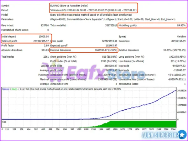Image resolution: width=188 pixels, height=141 pixels.
Task: Select the Modelling quality label
Action: [x=128, y=25]
